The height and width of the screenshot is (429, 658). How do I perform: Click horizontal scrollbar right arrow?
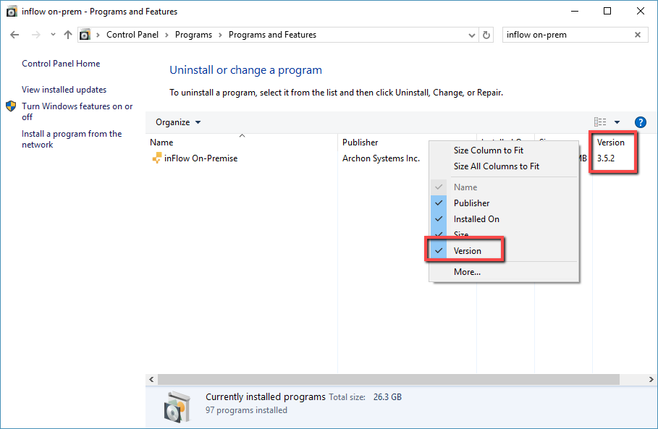pos(651,380)
